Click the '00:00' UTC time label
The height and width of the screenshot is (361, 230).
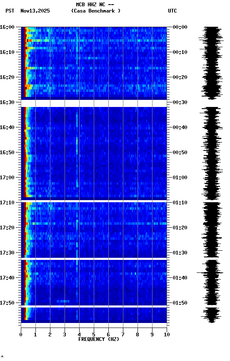click(180, 27)
